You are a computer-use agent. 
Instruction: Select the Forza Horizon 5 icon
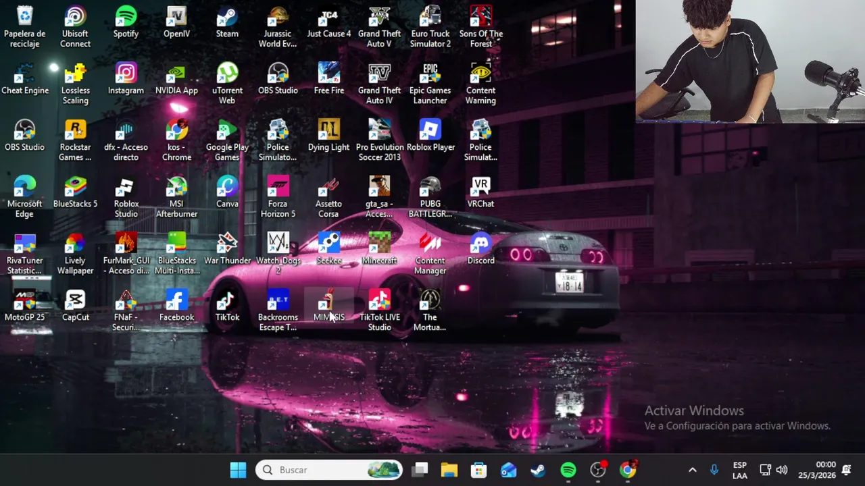[x=278, y=197]
